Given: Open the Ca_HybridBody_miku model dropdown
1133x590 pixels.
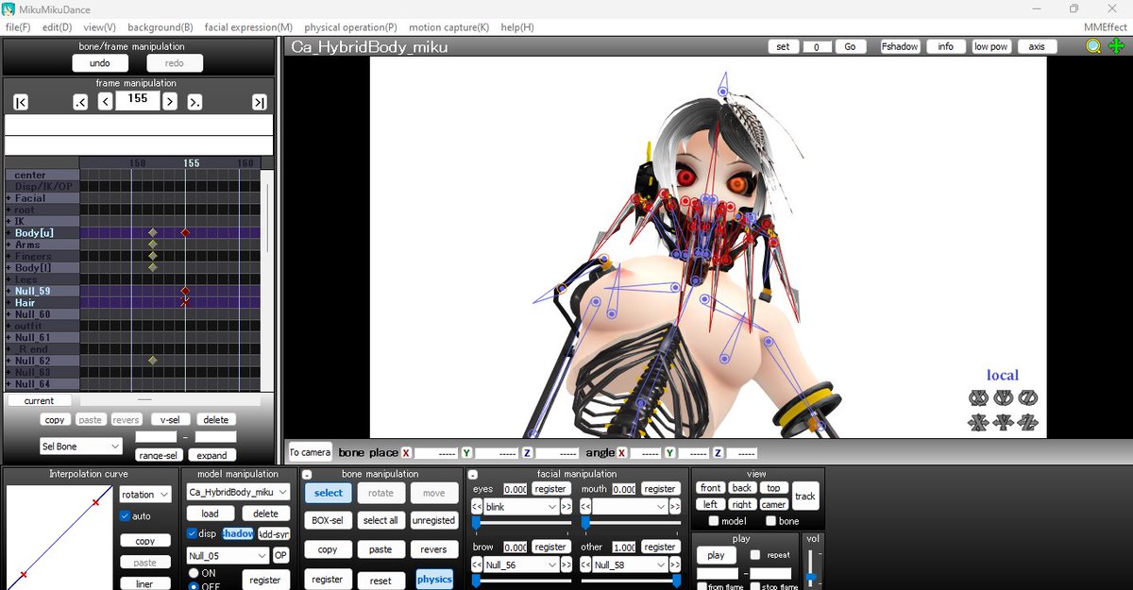Looking at the screenshot, I should pyautogui.click(x=238, y=492).
